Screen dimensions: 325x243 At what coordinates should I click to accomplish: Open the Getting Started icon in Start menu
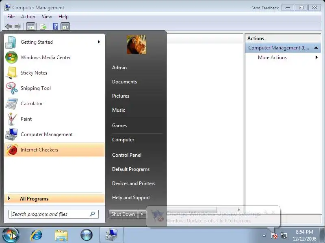click(x=11, y=42)
